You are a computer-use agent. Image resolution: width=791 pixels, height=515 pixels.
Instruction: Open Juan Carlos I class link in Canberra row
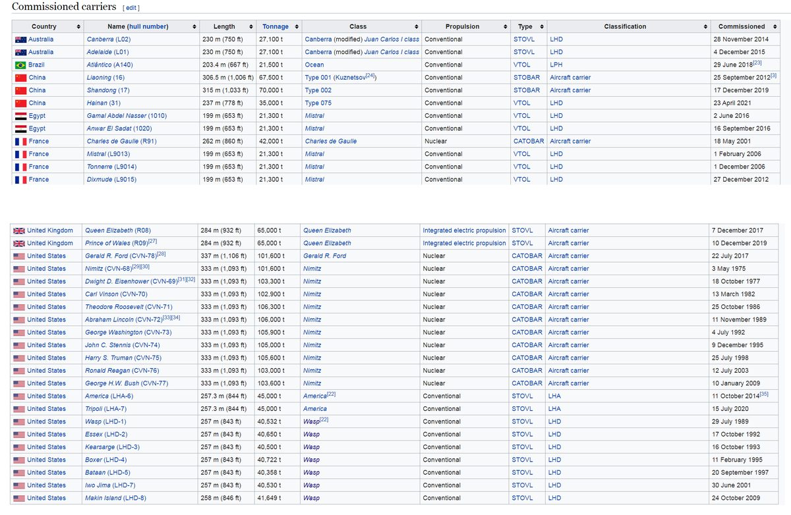(392, 40)
